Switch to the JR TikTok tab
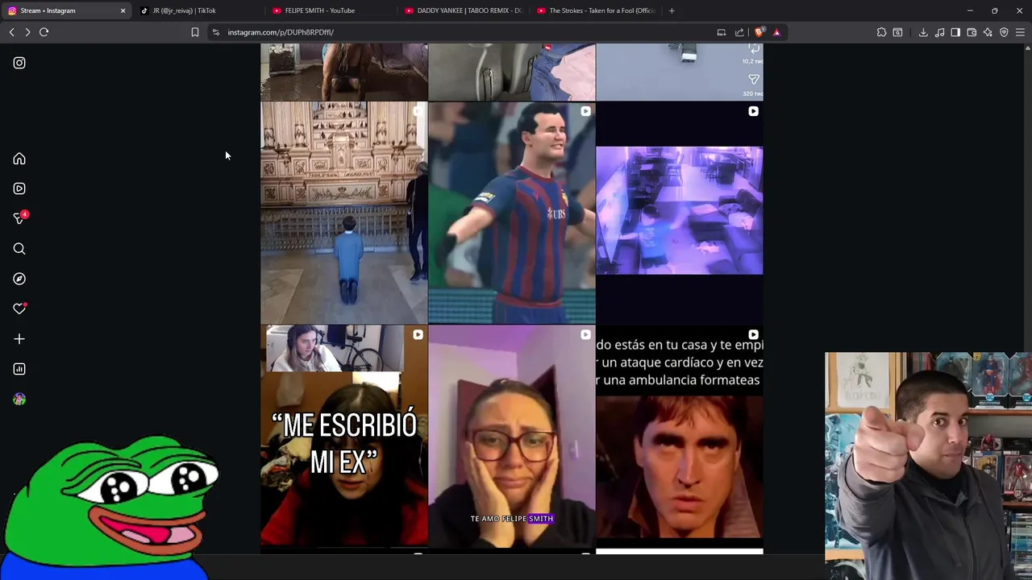1032x580 pixels. [197, 10]
